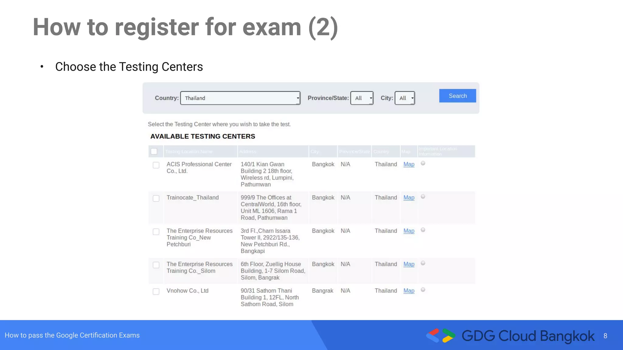Check the ACIS Professional Center row checkbox

click(156, 165)
